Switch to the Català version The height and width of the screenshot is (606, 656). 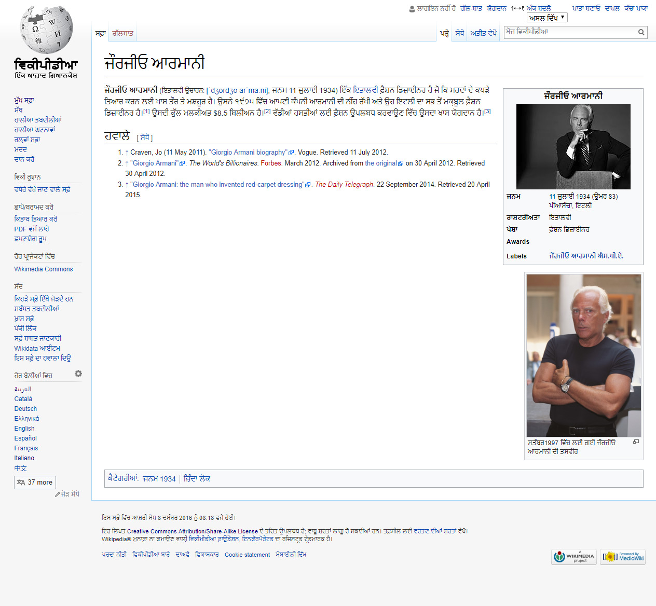[x=23, y=399]
